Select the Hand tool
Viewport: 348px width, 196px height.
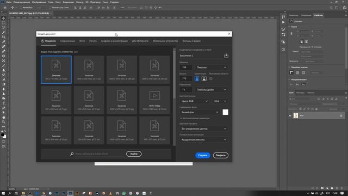(x=4, y=117)
